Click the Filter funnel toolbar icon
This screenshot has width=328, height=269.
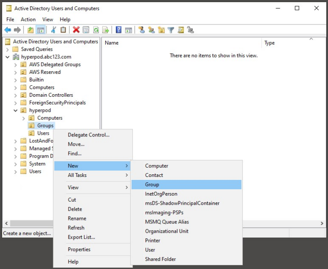click(x=171, y=30)
